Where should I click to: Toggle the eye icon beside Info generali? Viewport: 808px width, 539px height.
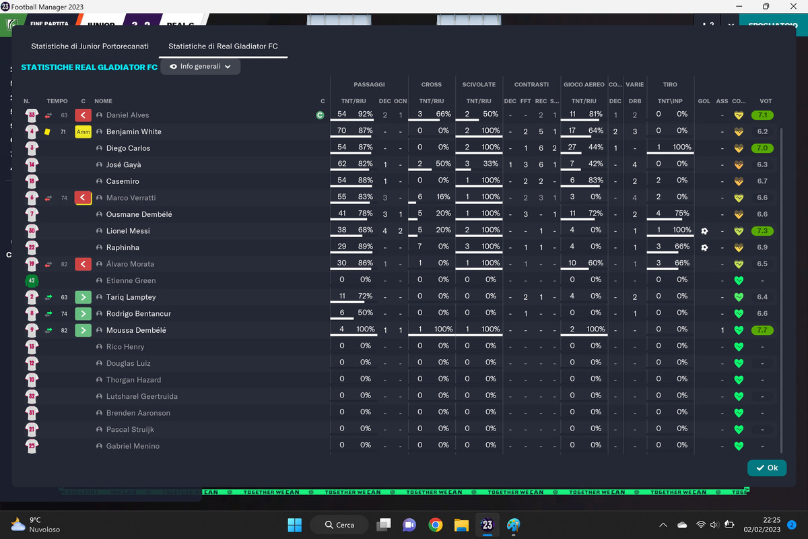174,67
